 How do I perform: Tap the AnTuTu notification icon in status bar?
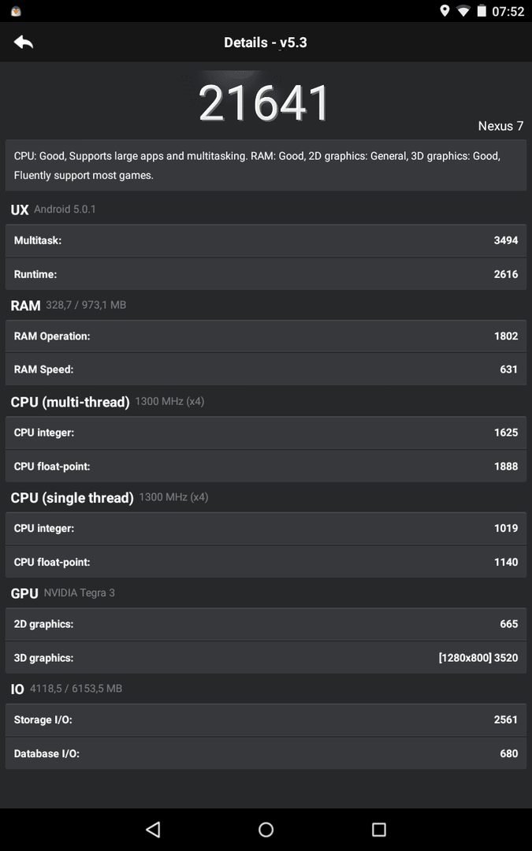tap(16, 11)
